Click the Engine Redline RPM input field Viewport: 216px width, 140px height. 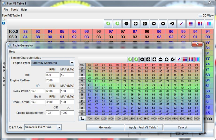click(x=52, y=80)
